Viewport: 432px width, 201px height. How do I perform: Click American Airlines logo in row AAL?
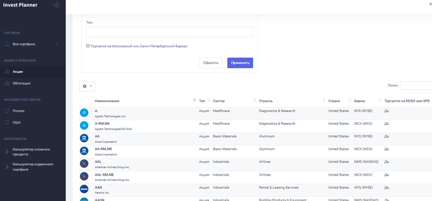point(84,164)
